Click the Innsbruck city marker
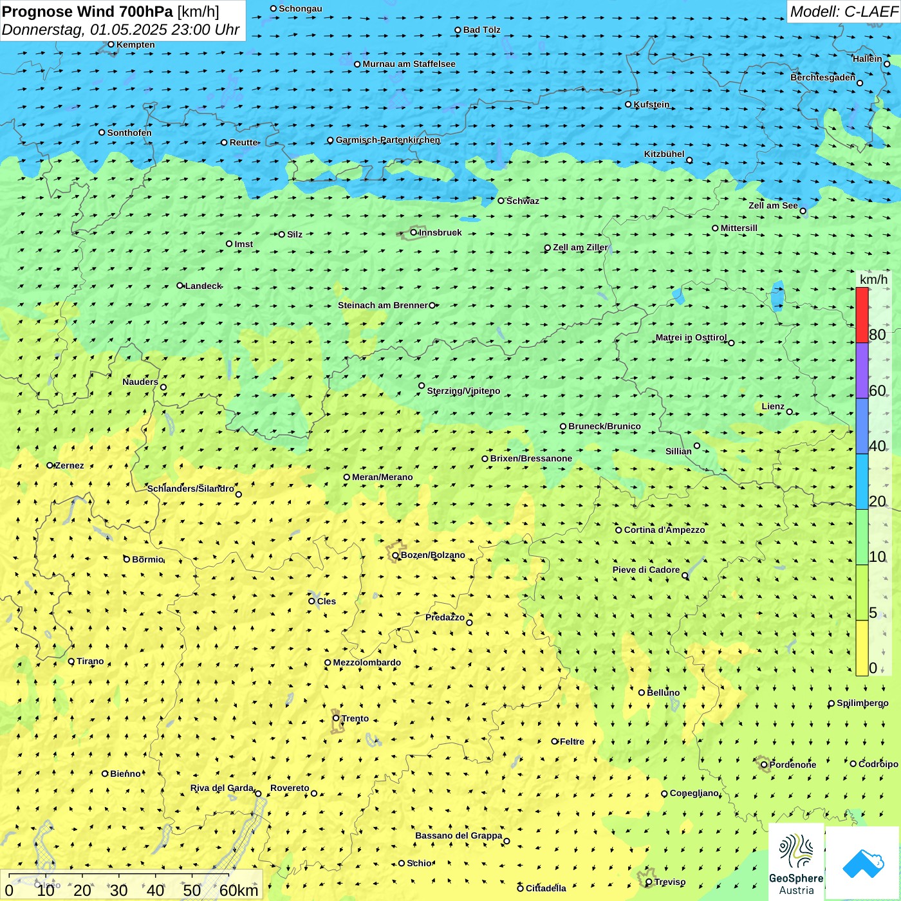 (414, 232)
